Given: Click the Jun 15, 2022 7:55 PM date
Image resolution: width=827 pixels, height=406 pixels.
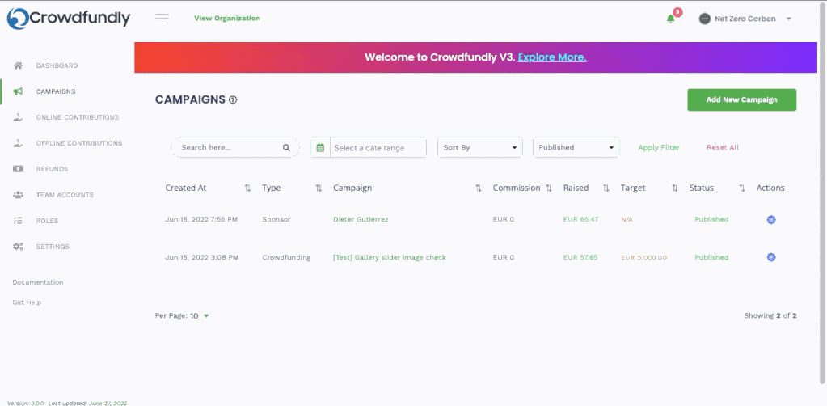Looking at the screenshot, I should 201,219.
